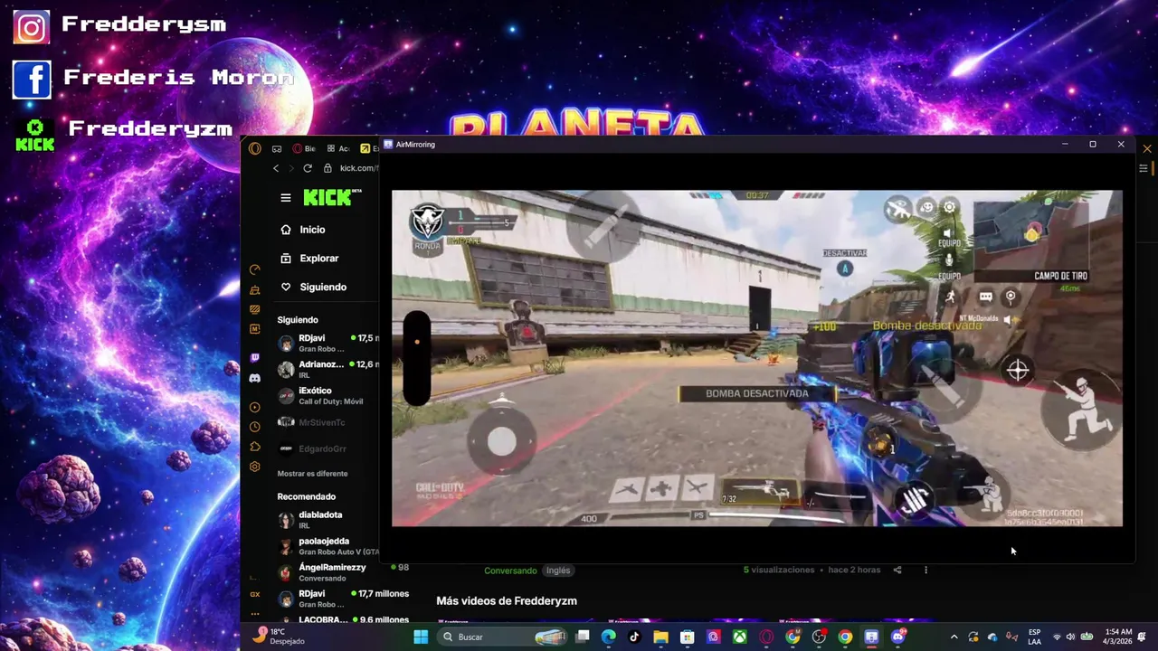1158x651 pixels.
Task: Open RDjavi channel in Siguiendo list
Action: pos(328,344)
